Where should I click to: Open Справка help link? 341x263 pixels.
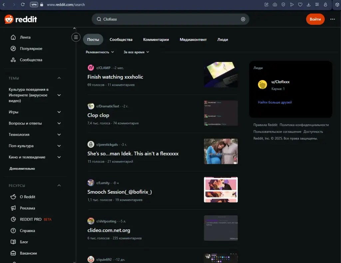coord(23,231)
